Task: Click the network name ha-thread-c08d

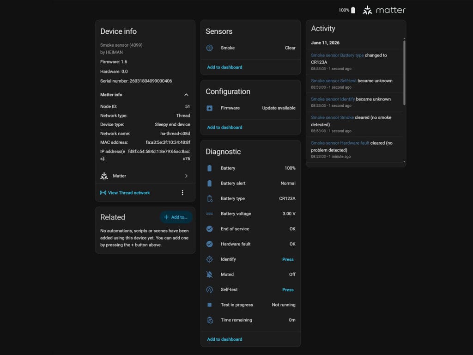Action: 175,134
